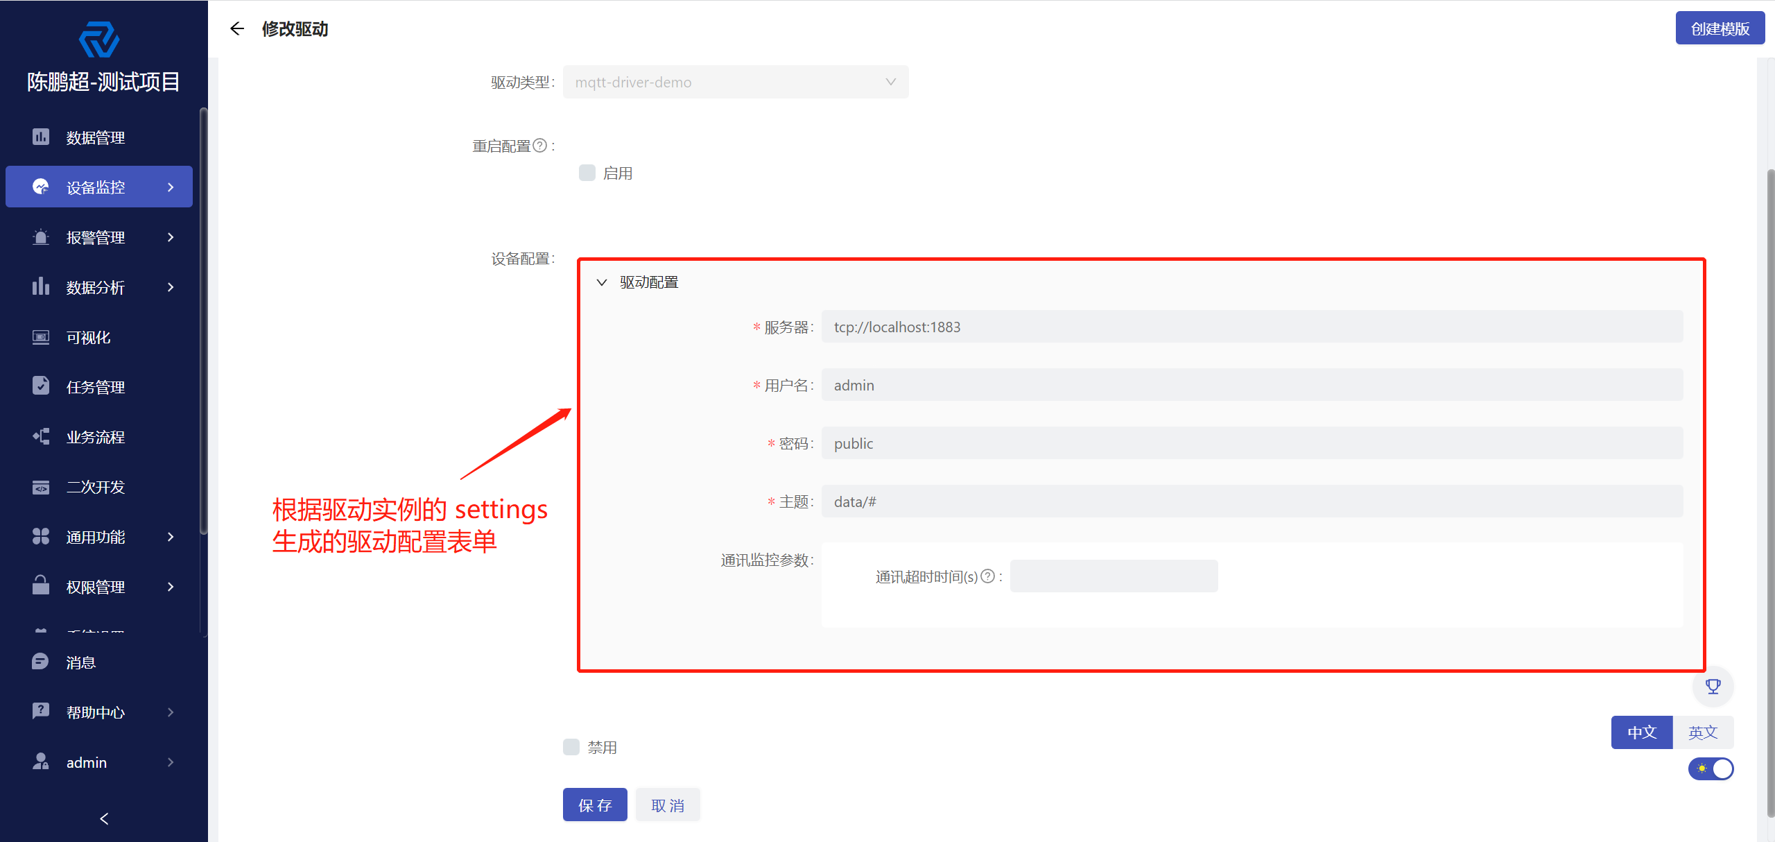Click the back arrow next to 修改驱动
This screenshot has width=1775, height=842.
237,28
